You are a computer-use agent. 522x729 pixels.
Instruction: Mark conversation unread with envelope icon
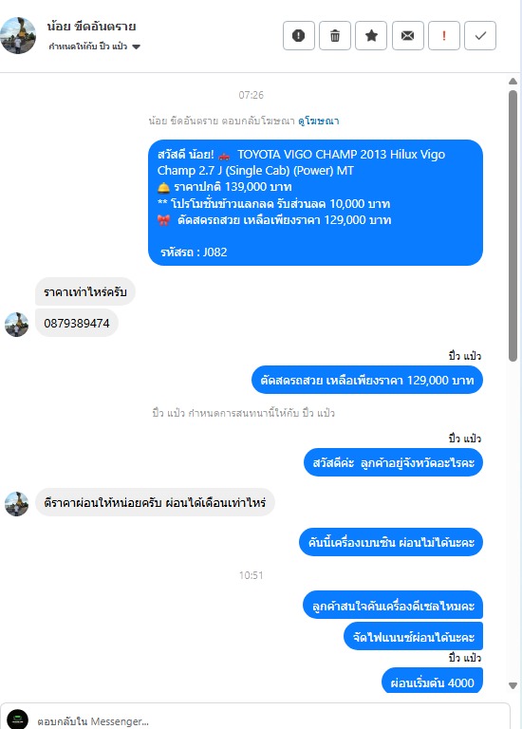408,35
